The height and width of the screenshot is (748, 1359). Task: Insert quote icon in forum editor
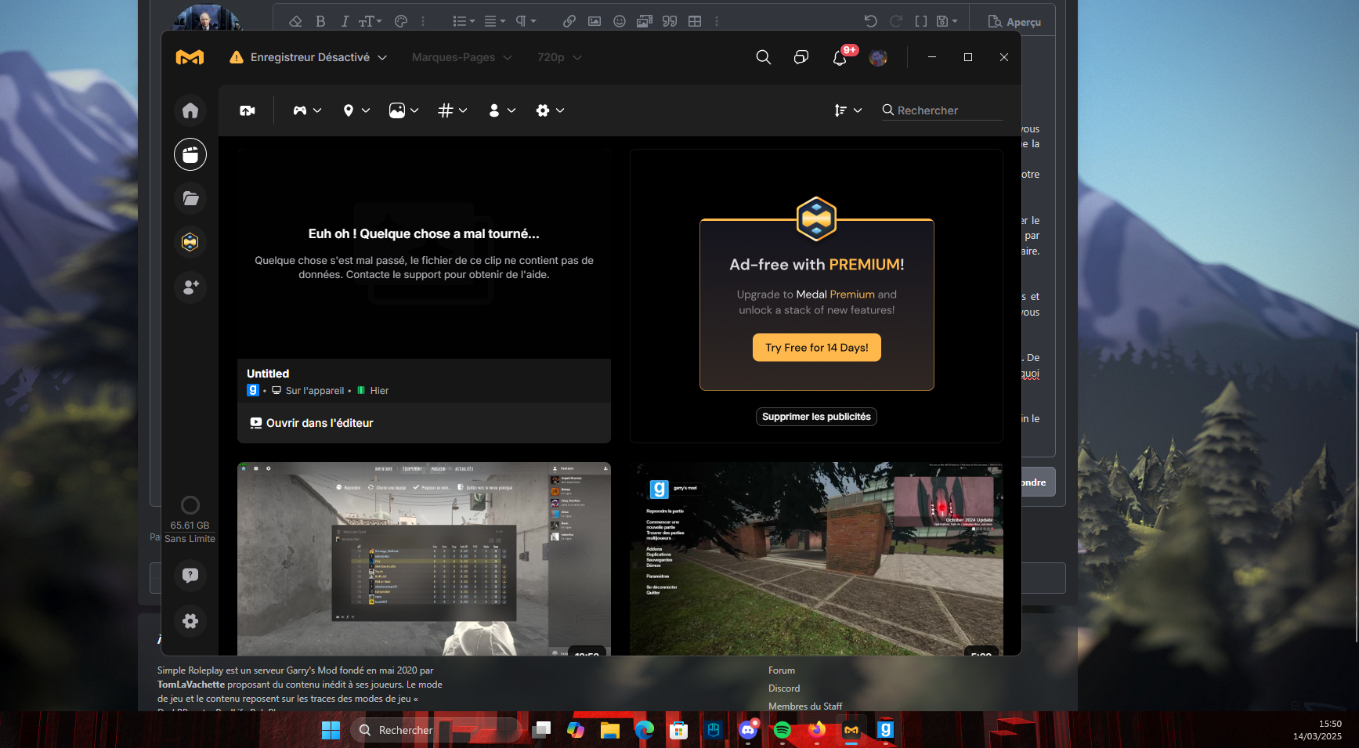pyautogui.click(x=670, y=21)
